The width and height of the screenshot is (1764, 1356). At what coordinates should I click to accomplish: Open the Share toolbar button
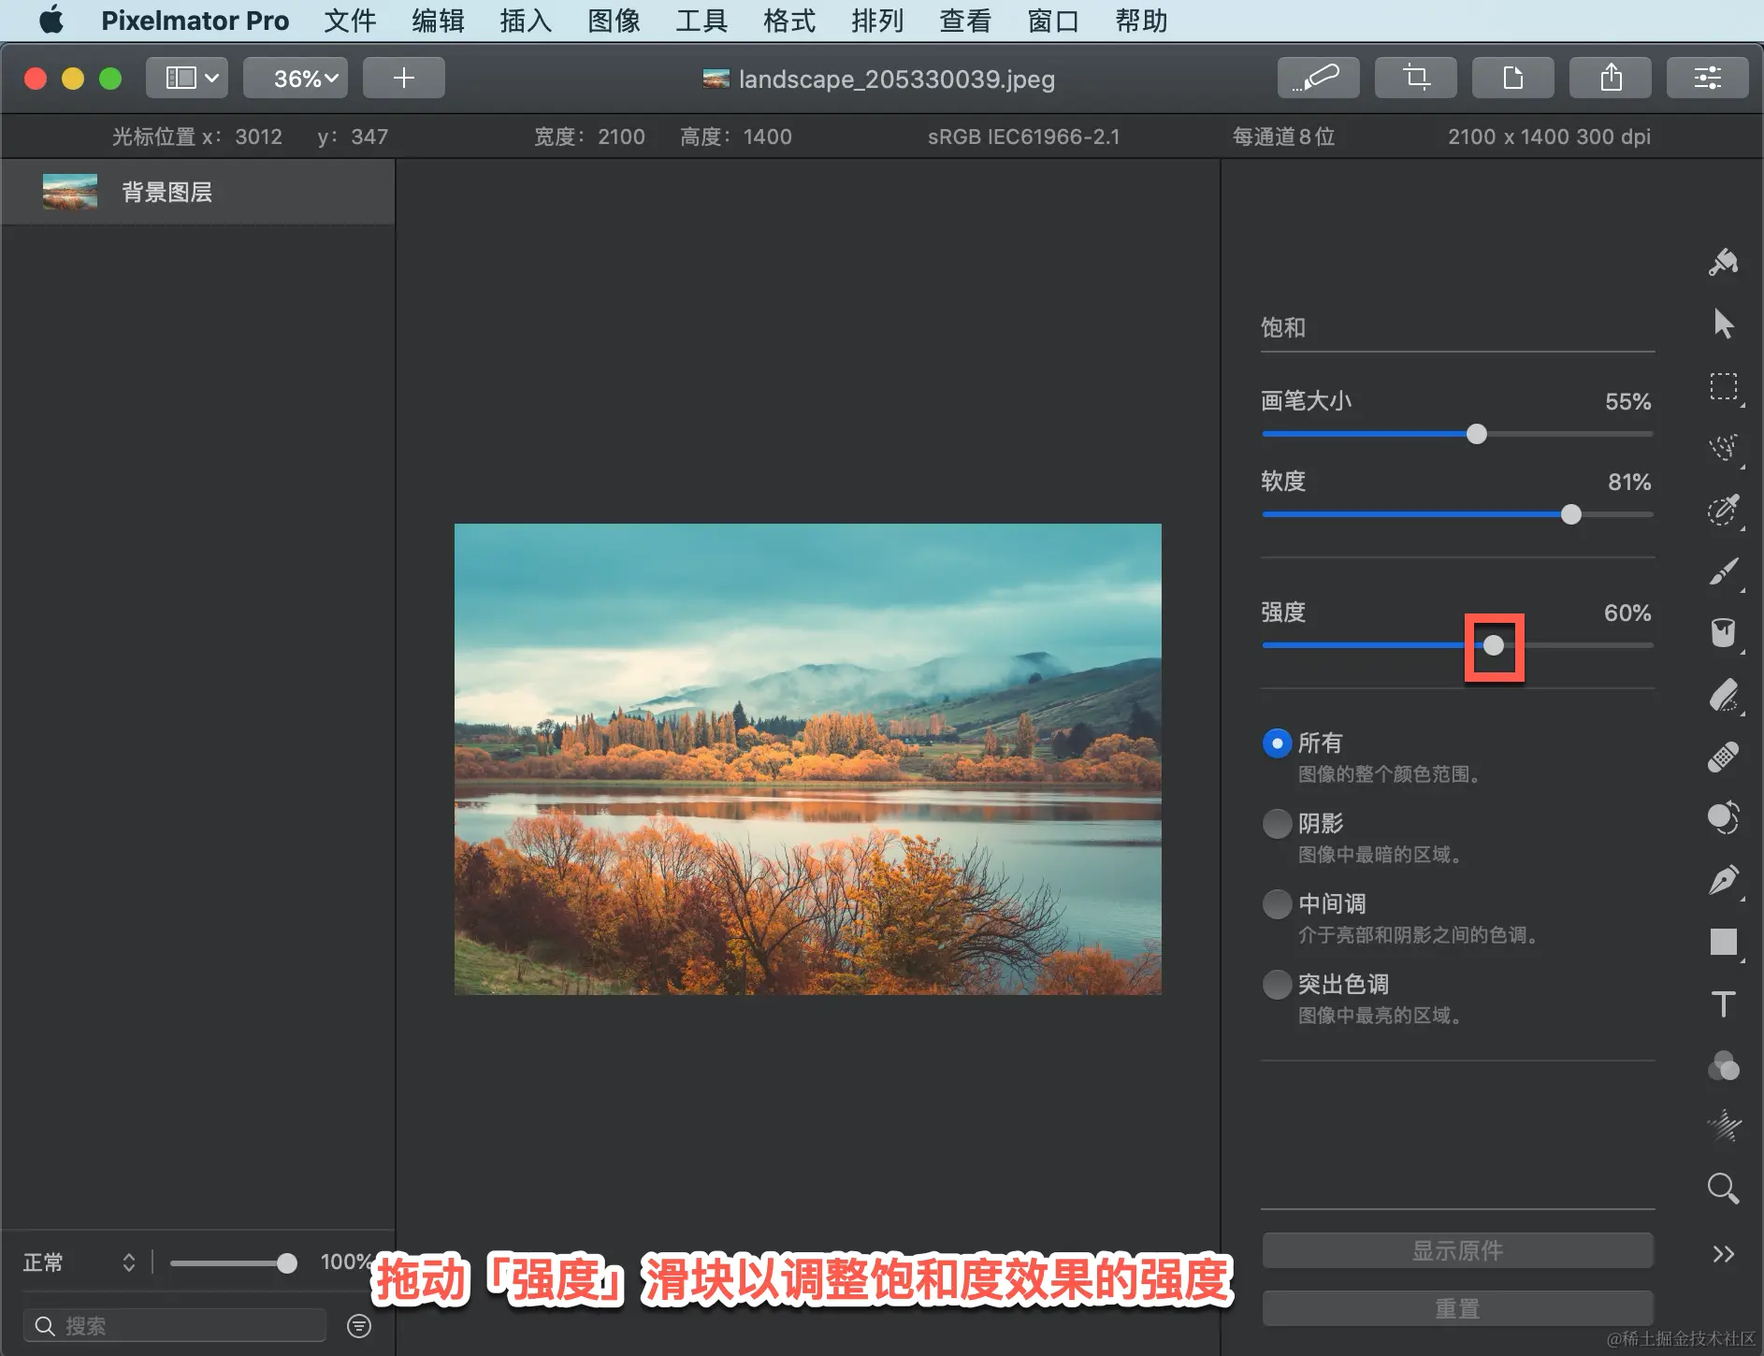(x=1611, y=78)
